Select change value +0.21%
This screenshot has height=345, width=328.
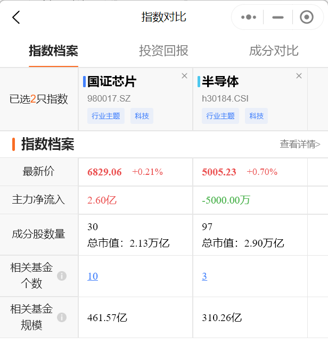[147, 172]
